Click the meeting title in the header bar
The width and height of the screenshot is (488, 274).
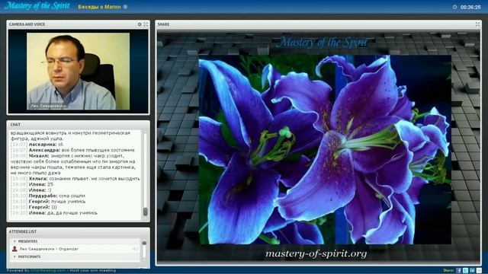[x=99, y=7]
